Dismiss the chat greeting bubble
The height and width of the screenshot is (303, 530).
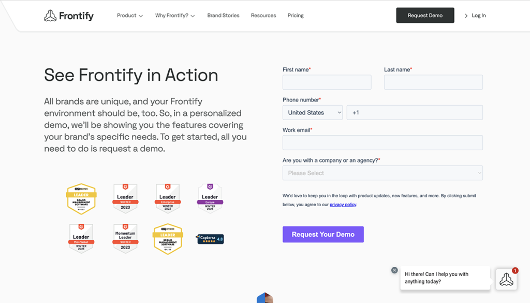pos(394,270)
